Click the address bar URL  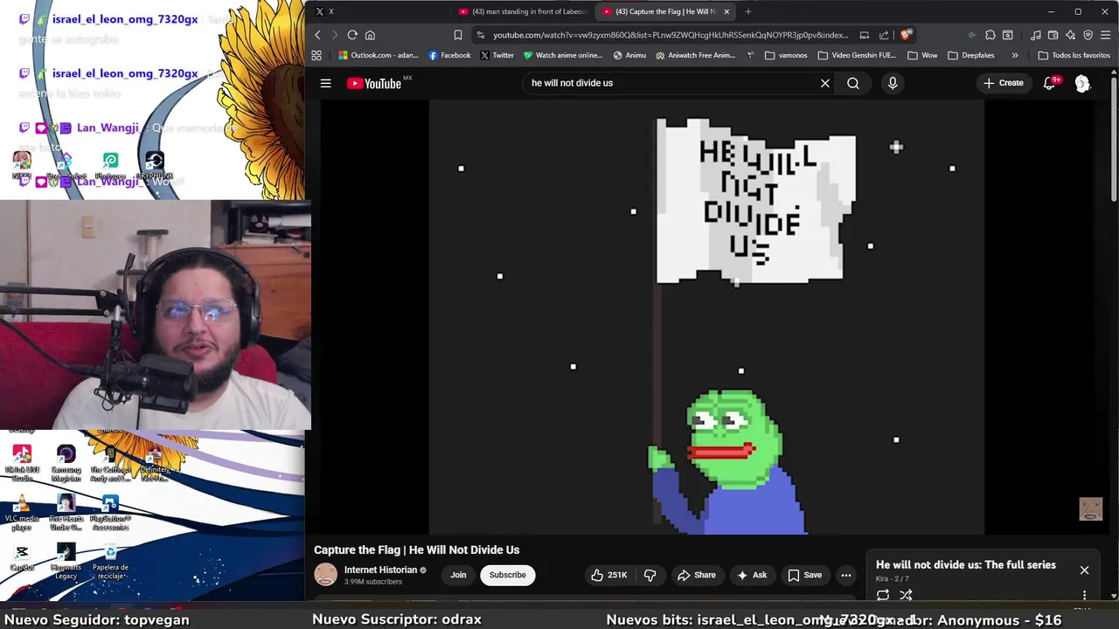coord(670,35)
